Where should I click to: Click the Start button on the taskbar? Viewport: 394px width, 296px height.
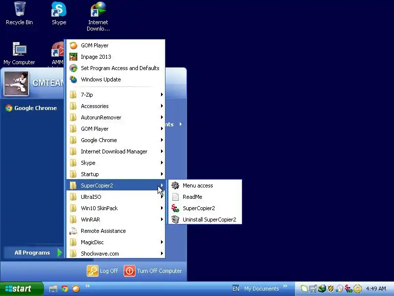22,289
